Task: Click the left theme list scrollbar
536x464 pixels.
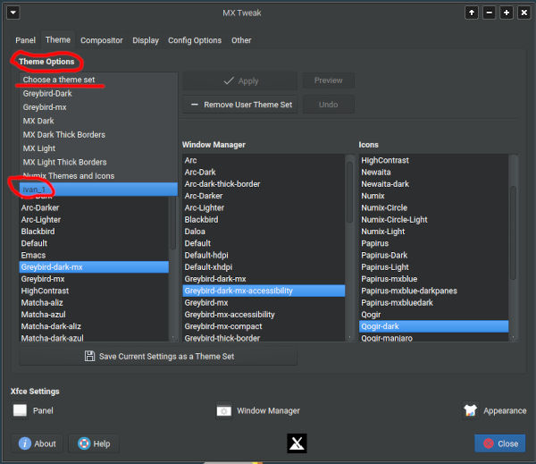Action: tap(173, 223)
